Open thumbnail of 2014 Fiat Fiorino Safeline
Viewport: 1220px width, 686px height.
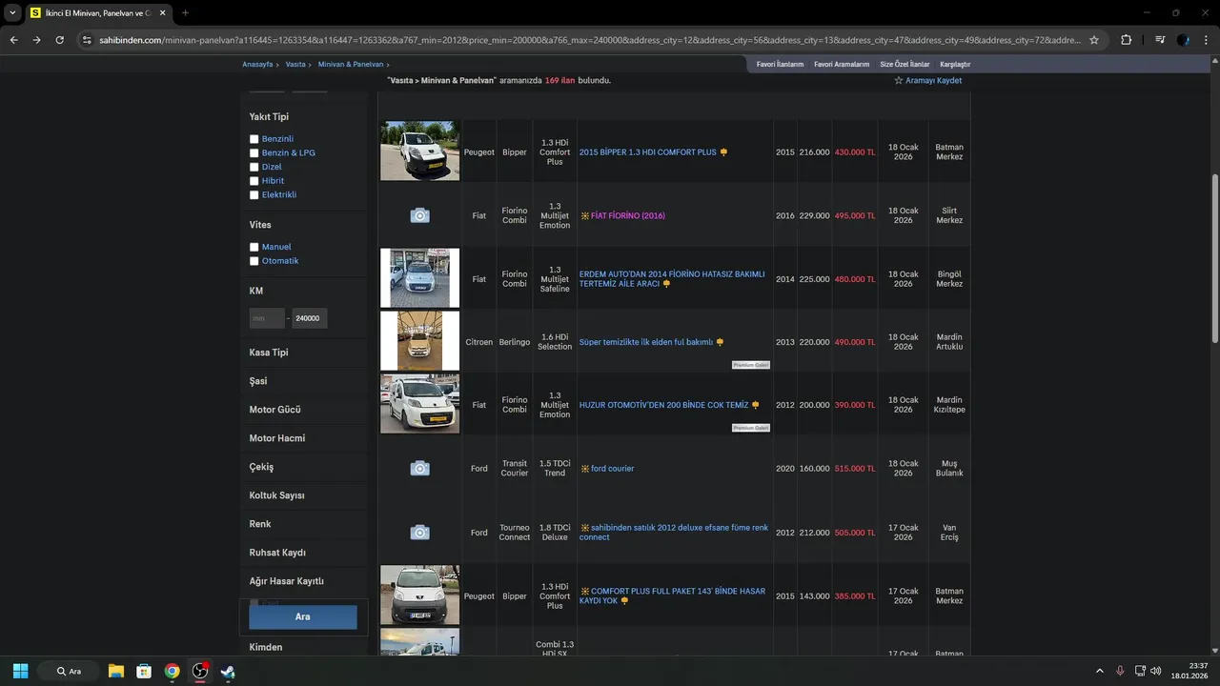pos(419,278)
